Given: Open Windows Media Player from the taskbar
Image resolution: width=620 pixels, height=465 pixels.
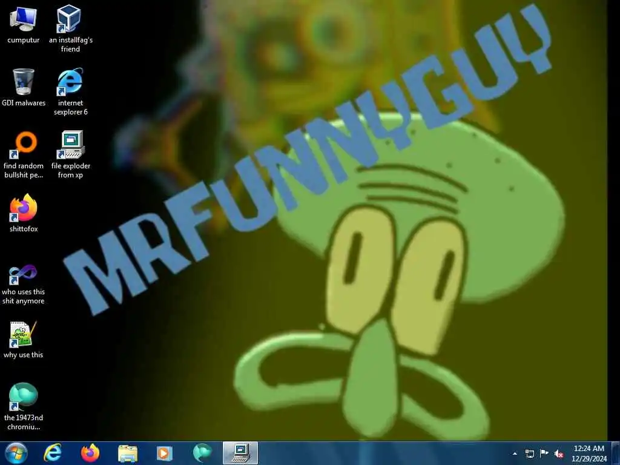Looking at the screenshot, I should pos(164,453).
